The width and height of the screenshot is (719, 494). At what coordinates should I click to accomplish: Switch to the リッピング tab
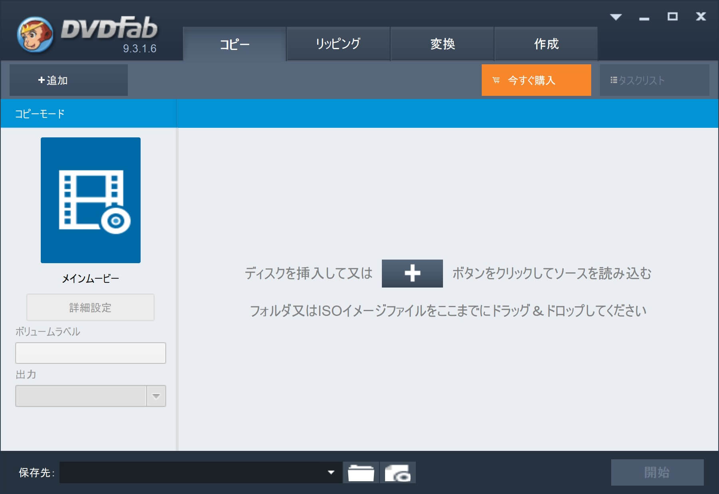pyautogui.click(x=338, y=44)
